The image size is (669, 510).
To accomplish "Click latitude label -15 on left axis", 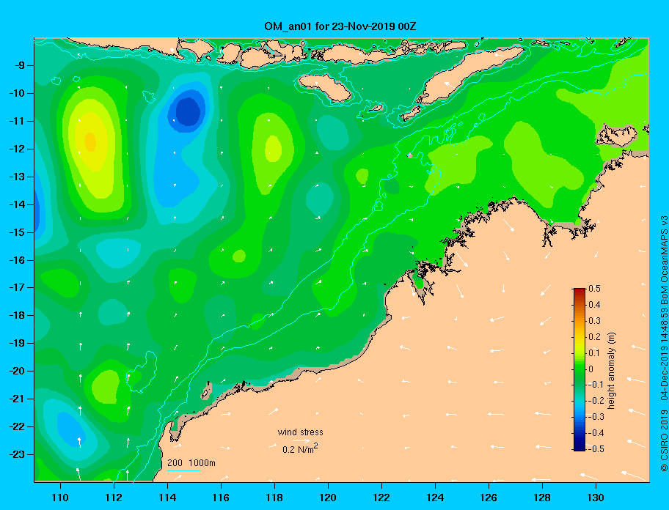I will (17, 232).
